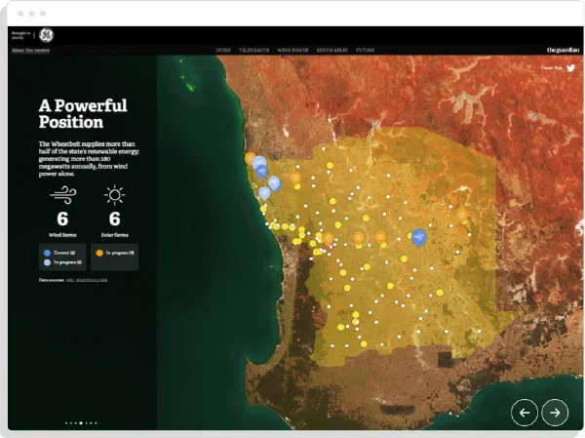Open The Guardian logo link
The width and height of the screenshot is (585, 438).
563,50
